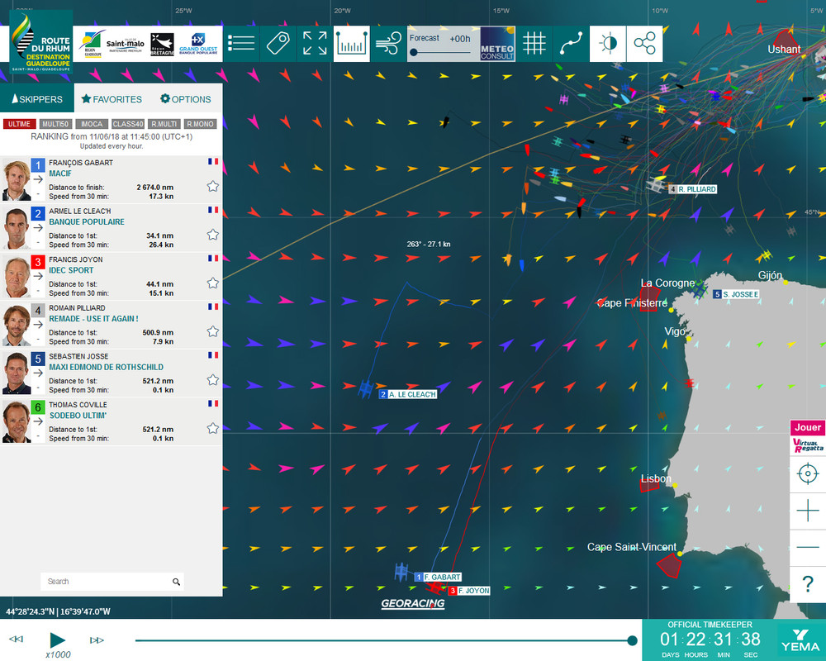The height and width of the screenshot is (661, 826).
Task: Toggle boat name tags icon
Action: [278, 44]
